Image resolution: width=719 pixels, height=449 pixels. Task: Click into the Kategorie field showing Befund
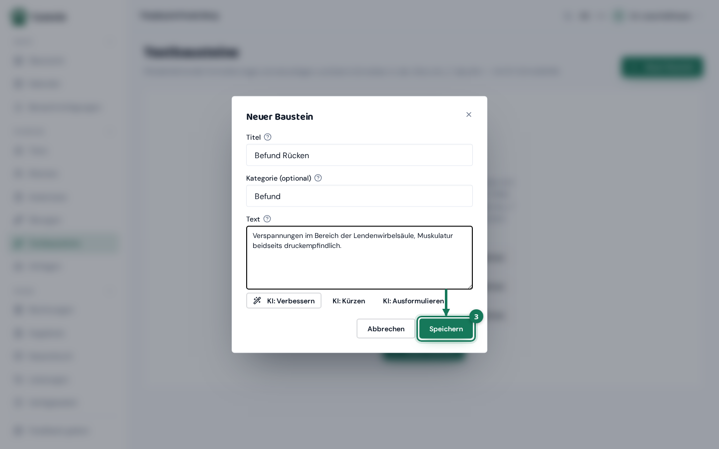coord(359,196)
